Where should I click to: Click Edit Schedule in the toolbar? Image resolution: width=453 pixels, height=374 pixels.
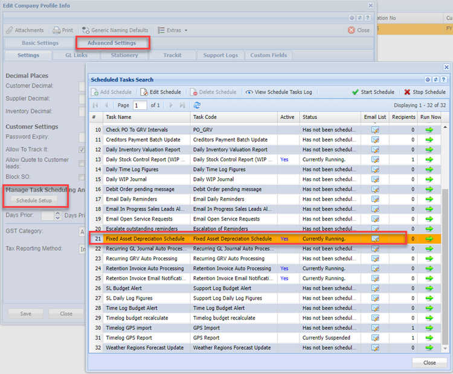pyautogui.click(x=160, y=92)
